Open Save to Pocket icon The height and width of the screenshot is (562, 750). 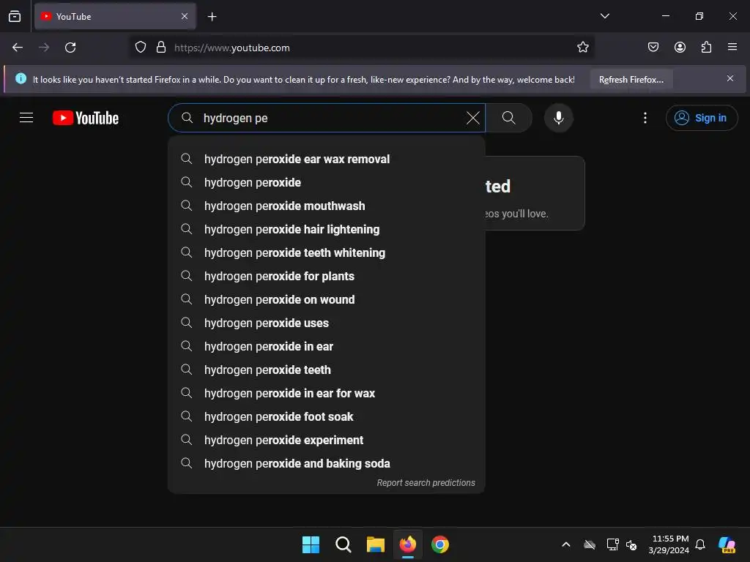(x=653, y=48)
